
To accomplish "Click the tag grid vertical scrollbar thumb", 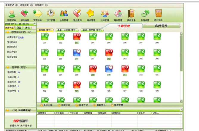I will pos(181,53).
